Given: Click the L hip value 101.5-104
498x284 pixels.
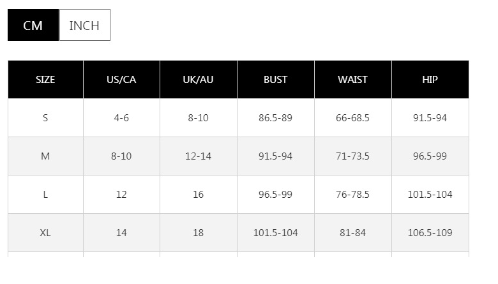Looking at the screenshot, I should (430, 195).
